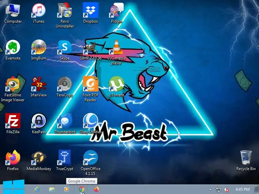
Task: Click the GIMP 2.10.36 icon
Action: coord(91,48)
